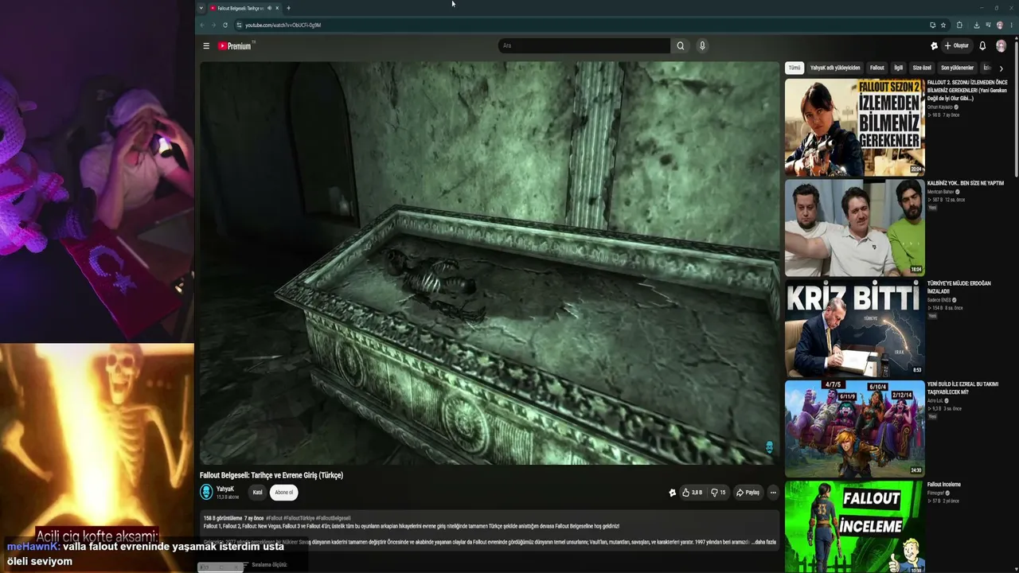Open the tab search dropdown arrow
The height and width of the screenshot is (573, 1019).
point(201,8)
